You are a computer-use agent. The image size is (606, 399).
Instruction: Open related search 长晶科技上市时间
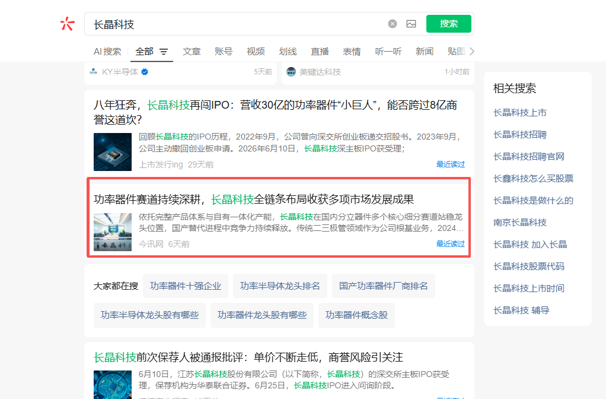tap(529, 289)
